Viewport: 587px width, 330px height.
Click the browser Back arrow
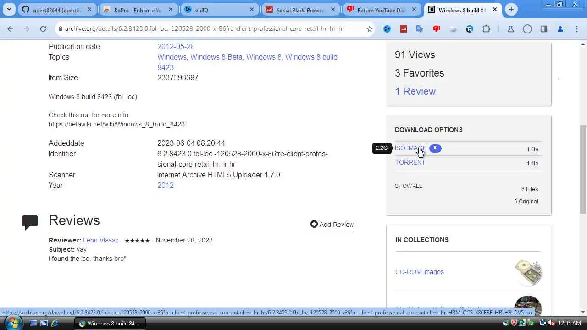pos(10,28)
